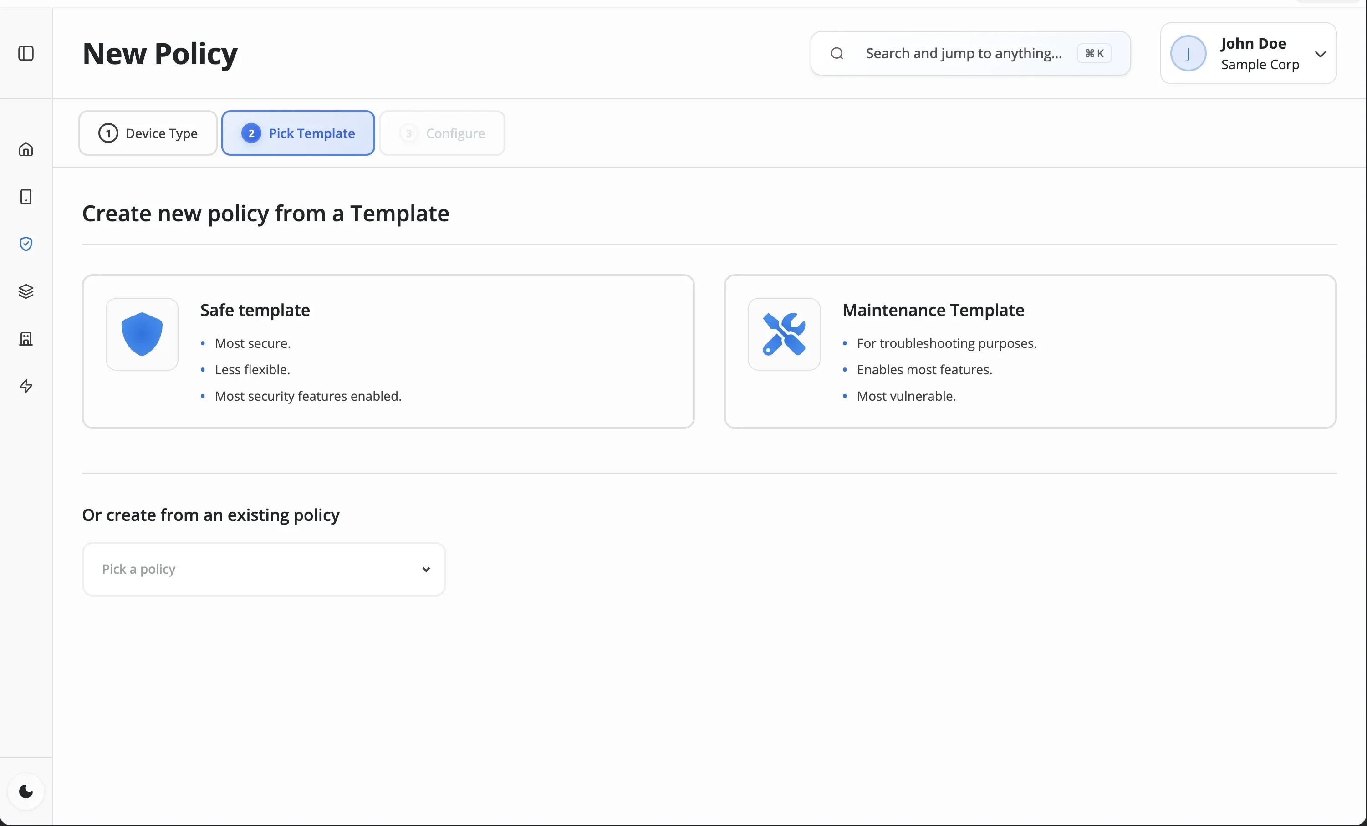
Task: Click the Configure step tab
Action: point(442,133)
